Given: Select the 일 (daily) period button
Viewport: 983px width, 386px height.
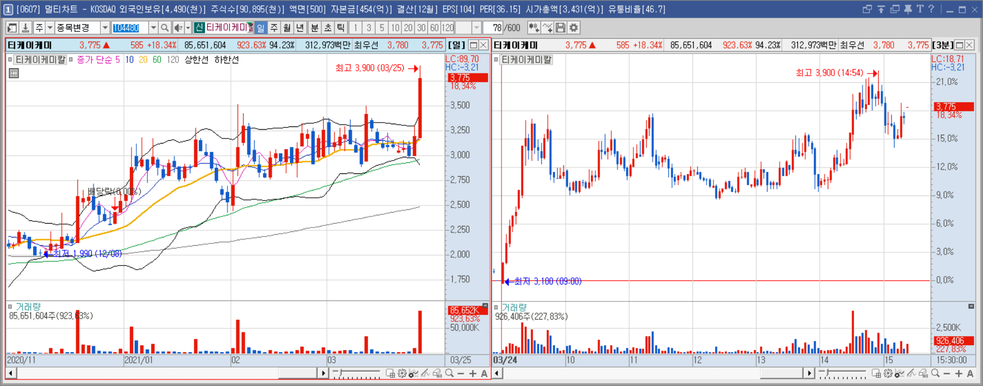Looking at the screenshot, I should [x=261, y=28].
